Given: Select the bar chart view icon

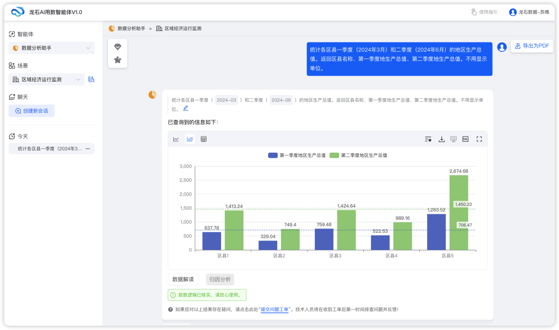Looking at the screenshot, I should tap(190, 139).
